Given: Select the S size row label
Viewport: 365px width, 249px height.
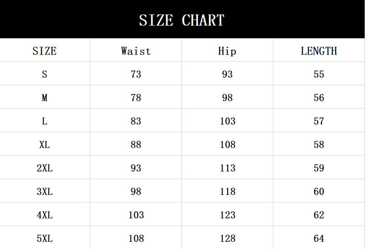Looking at the screenshot, I should [x=44, y=74].
